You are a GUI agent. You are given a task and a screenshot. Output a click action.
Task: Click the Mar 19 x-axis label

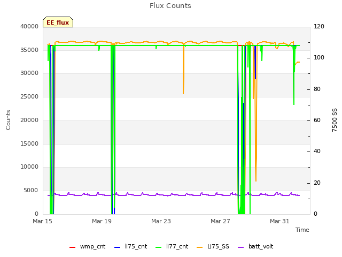point(102,221)
